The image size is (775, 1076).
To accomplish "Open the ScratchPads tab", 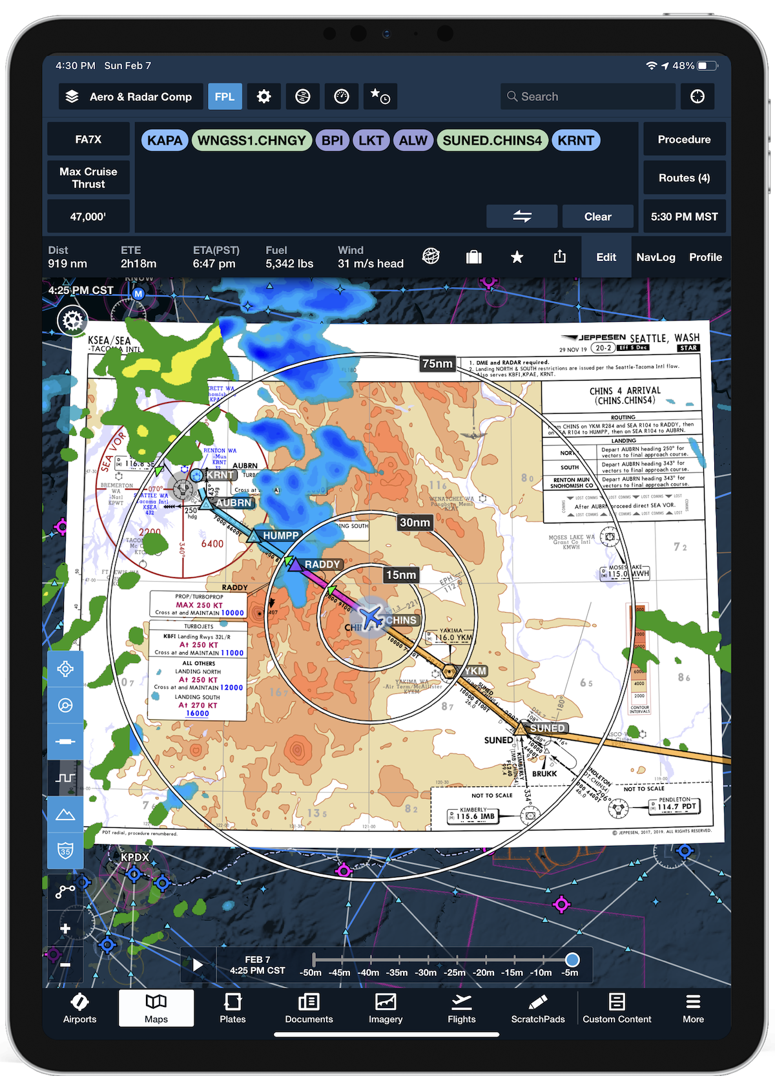I will pyautogui.click(x=538, y=1008).
